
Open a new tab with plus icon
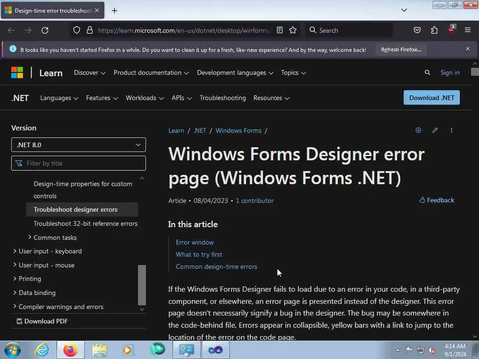point(114,11)
